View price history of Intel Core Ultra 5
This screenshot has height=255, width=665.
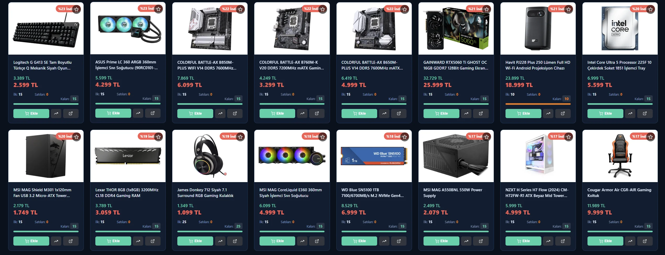pos(630,113)
